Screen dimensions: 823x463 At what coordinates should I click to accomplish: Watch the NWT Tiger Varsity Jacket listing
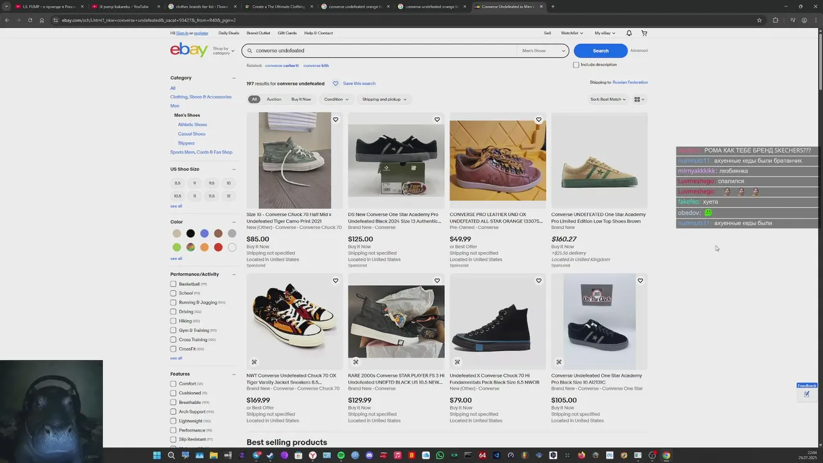[x=336, y=280]
